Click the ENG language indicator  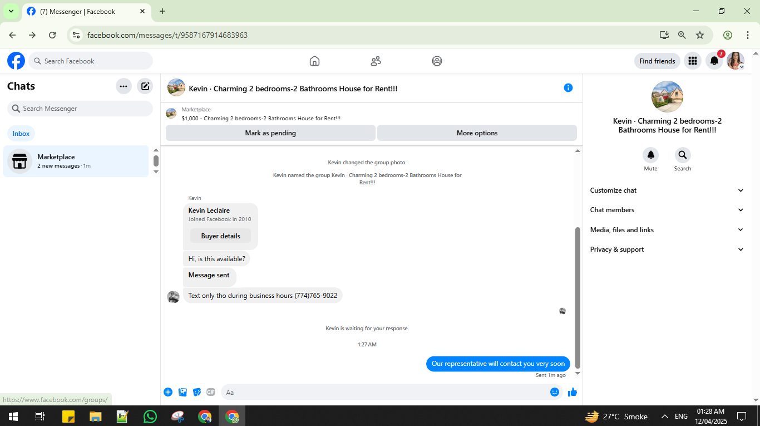[x=681, y=416]
